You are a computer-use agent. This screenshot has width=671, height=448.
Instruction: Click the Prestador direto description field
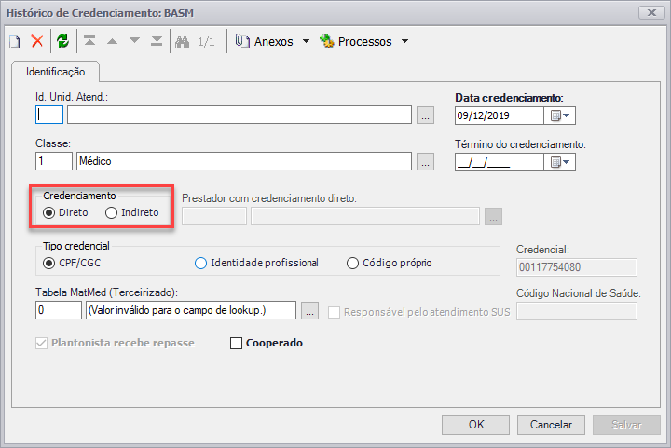pos(365,216)
